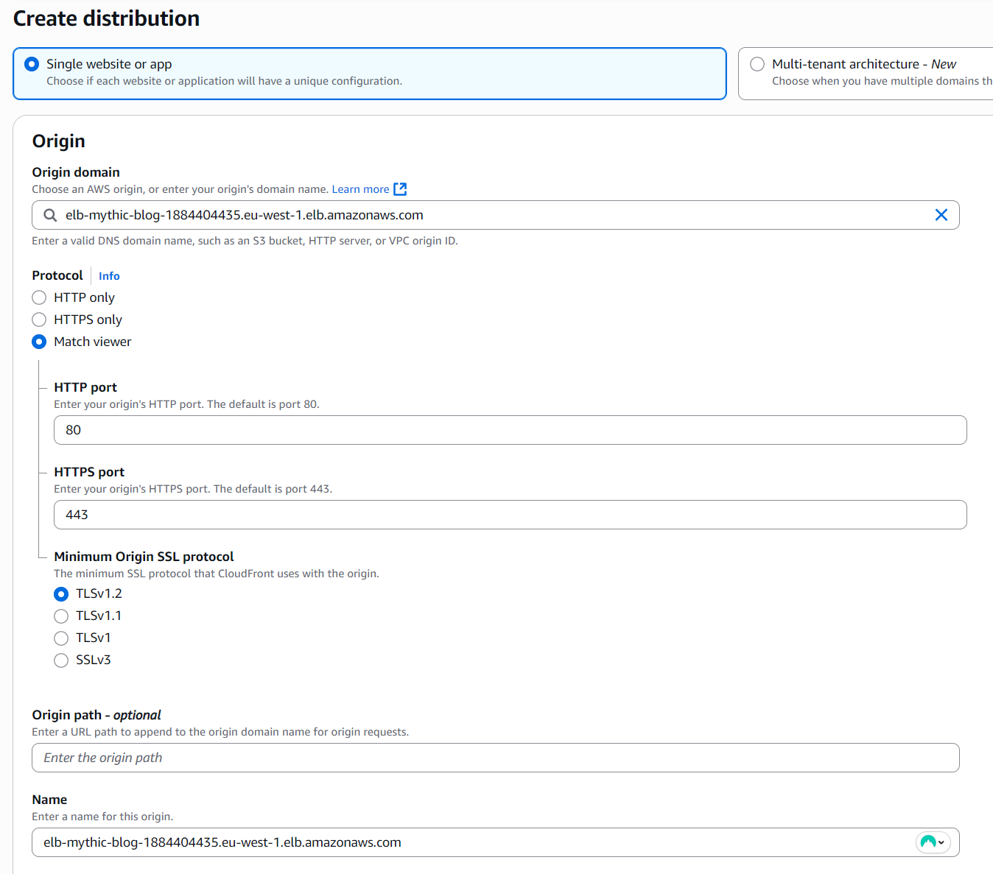Switch to Multi-tenant architecture option
The width and height of the screenshot is (993, 874).
coord(757,64)
